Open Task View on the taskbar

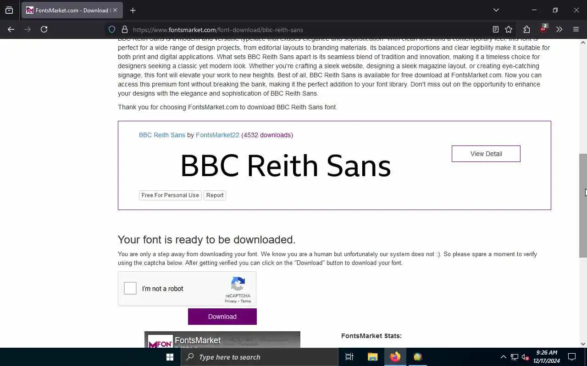(x=349, y=357)
